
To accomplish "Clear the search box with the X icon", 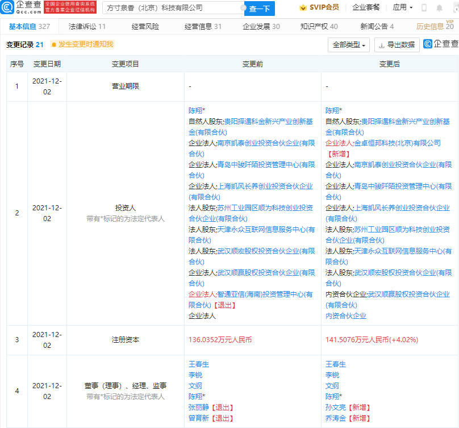I will click(244, 8).
